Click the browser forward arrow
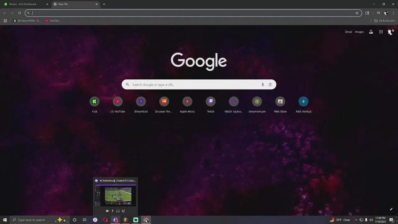Image resolution: width=398 pixels, height=224 pixels. tap(12, 13)
